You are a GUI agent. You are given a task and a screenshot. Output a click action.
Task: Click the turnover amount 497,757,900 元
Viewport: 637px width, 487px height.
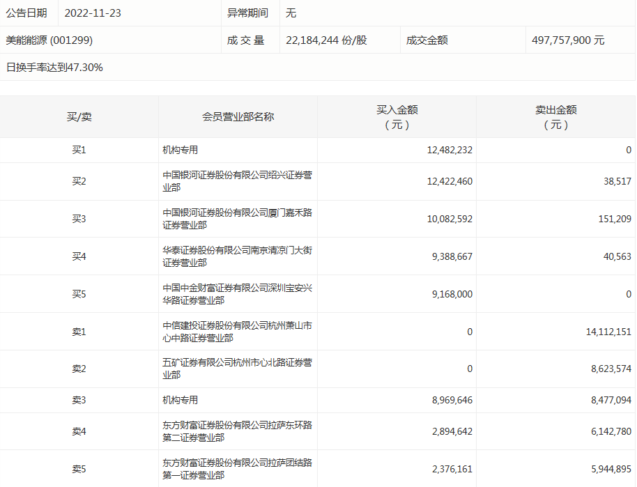[567, 40]
